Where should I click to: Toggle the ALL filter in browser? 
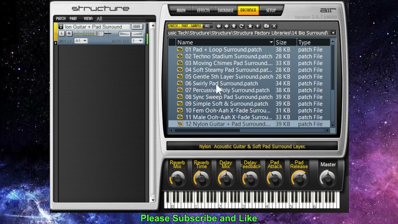pos(207,26)
